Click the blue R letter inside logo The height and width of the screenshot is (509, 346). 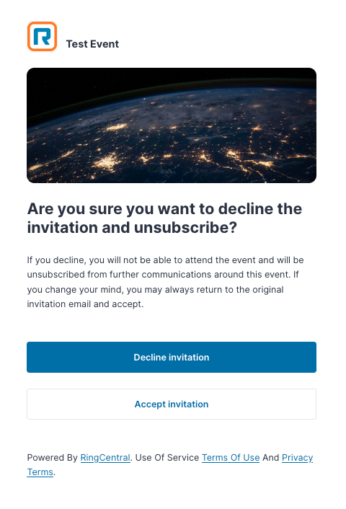[x=43, y=36]
